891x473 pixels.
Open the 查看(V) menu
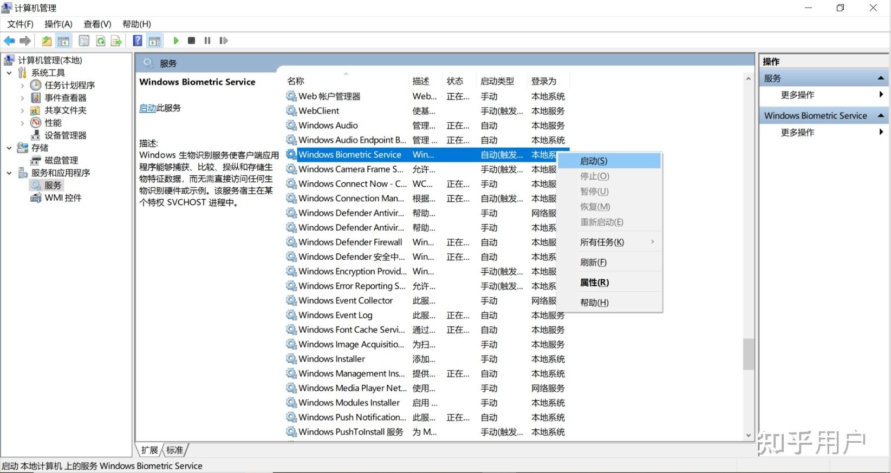(97, 24)
